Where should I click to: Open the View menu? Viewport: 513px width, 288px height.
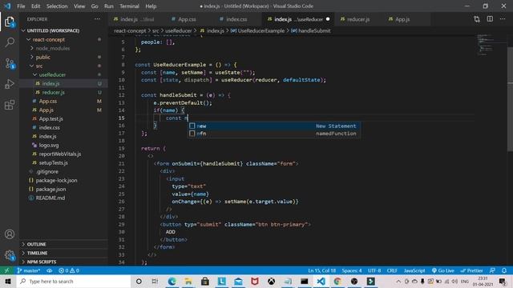tap(79, 6)
